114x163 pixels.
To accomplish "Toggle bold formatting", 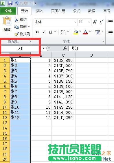I will click(37, 32).
